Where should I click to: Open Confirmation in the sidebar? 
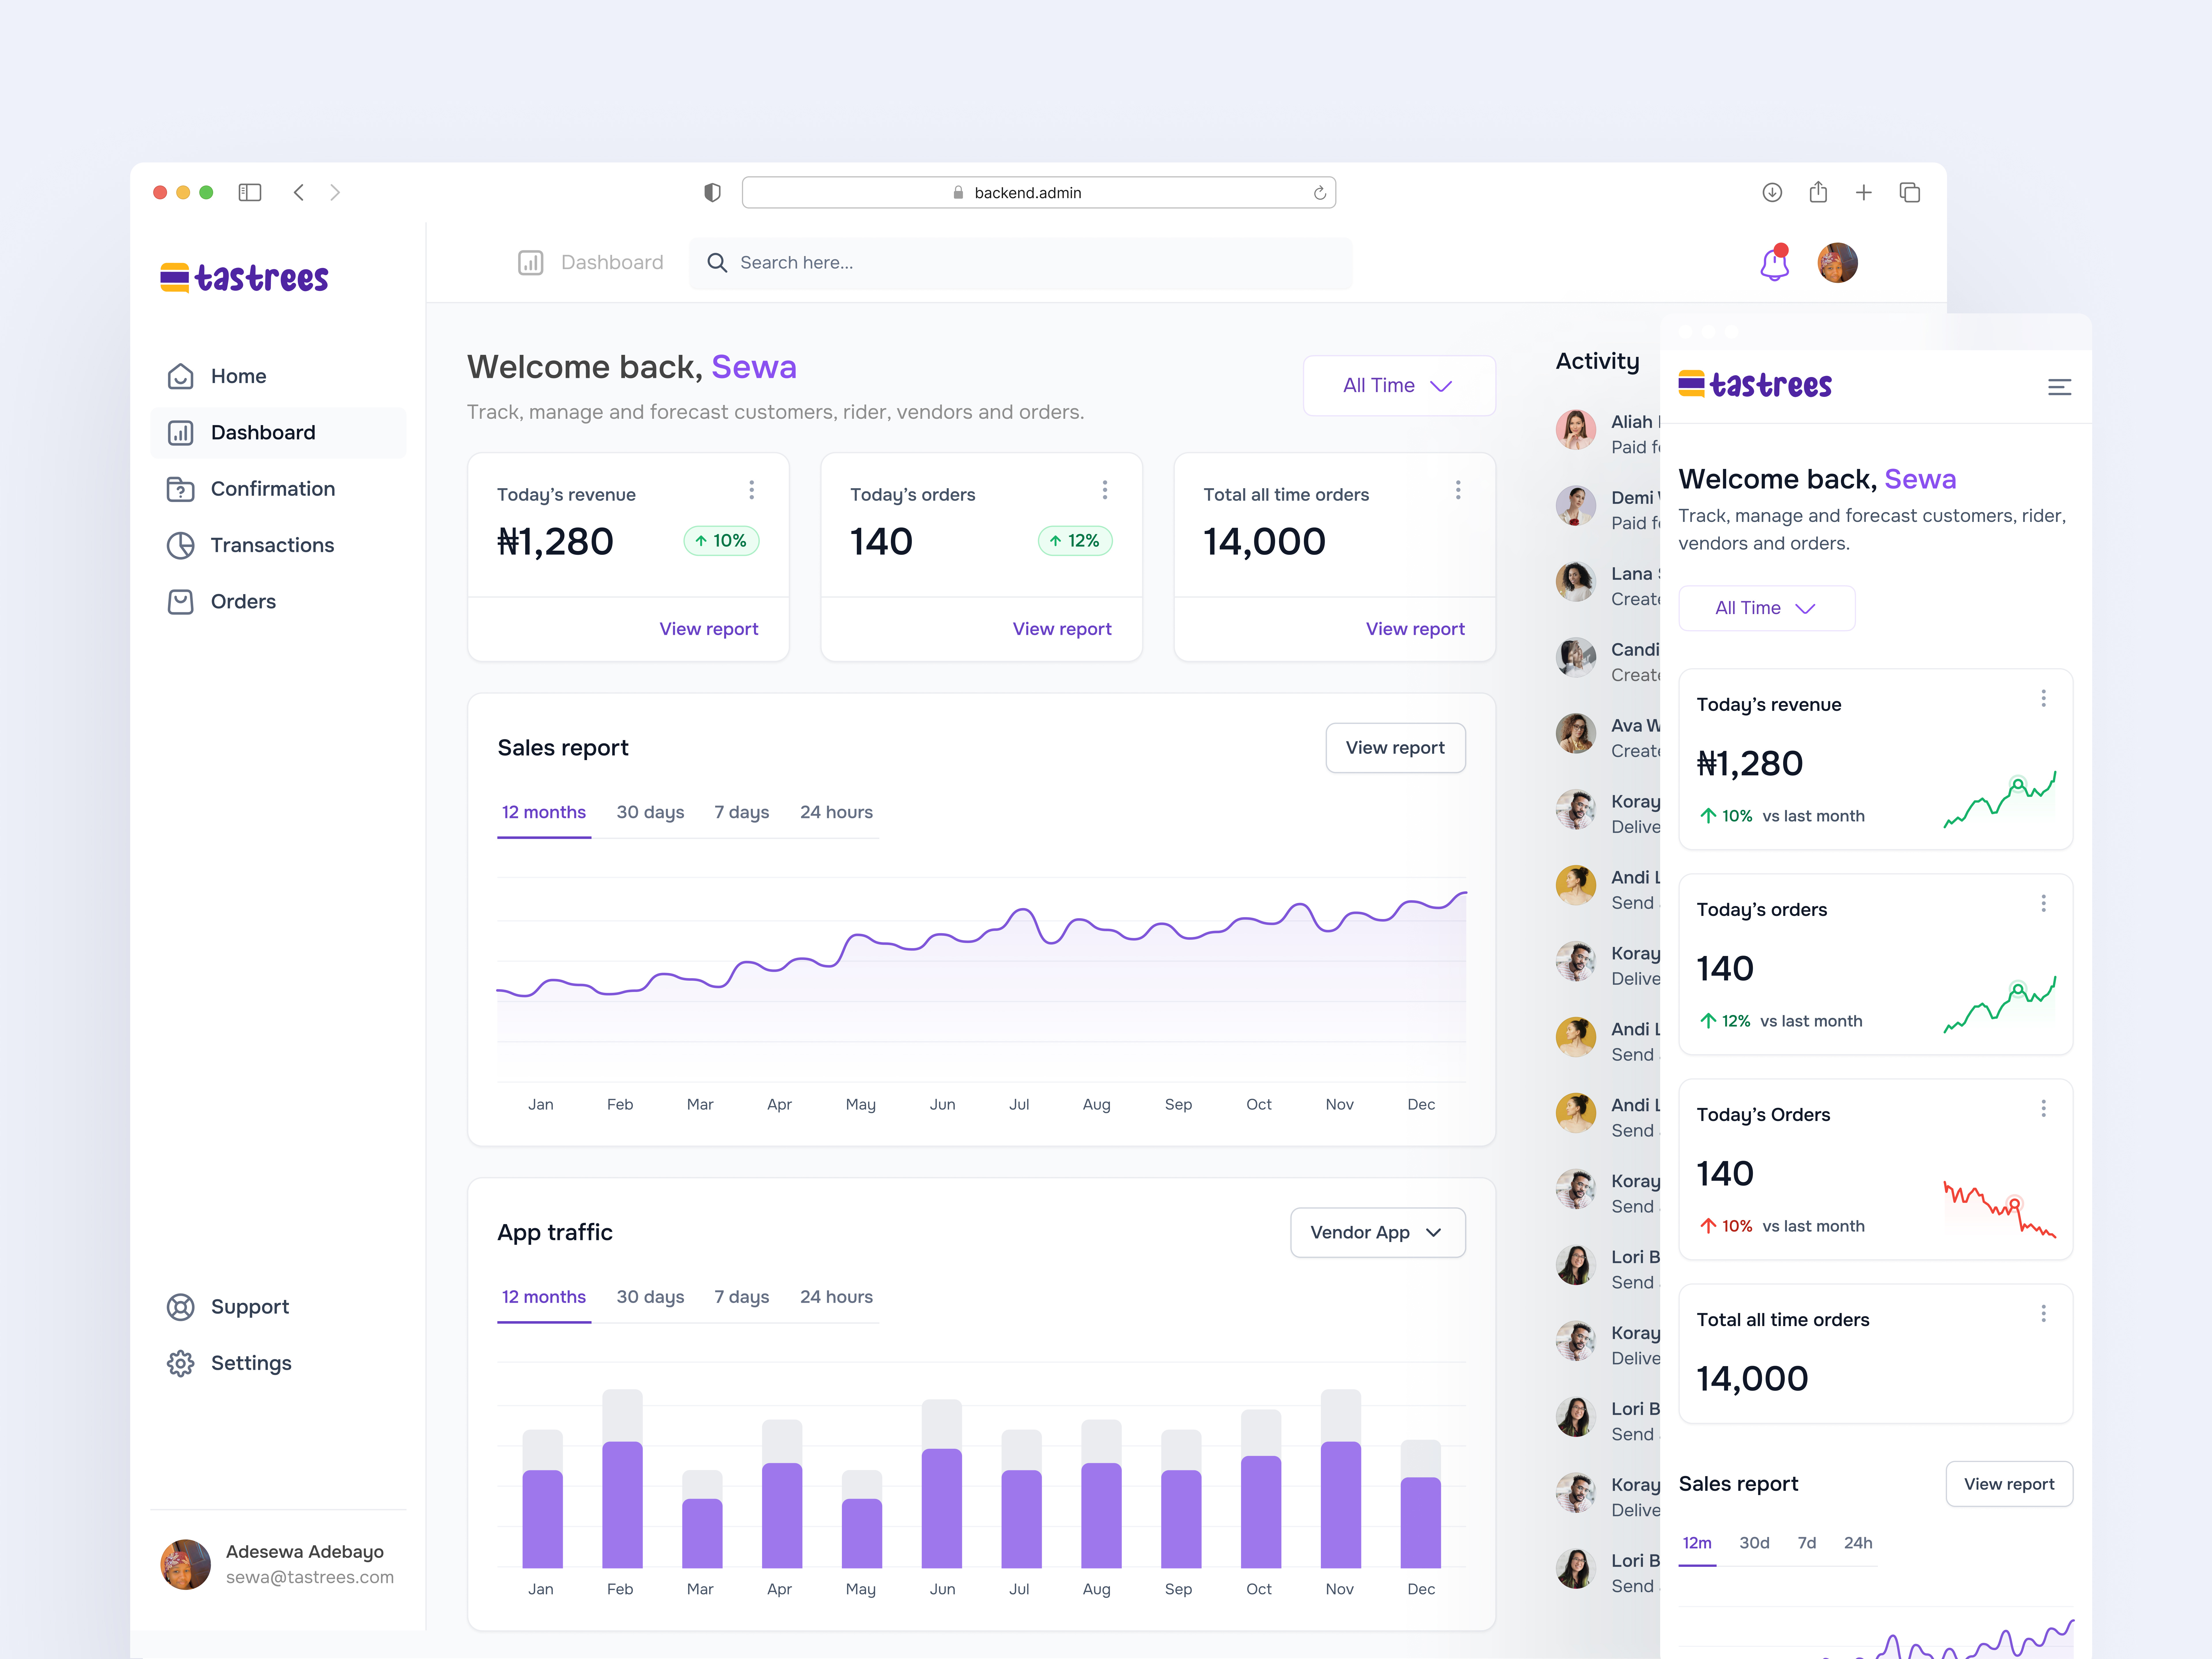(x=278, y=489)
